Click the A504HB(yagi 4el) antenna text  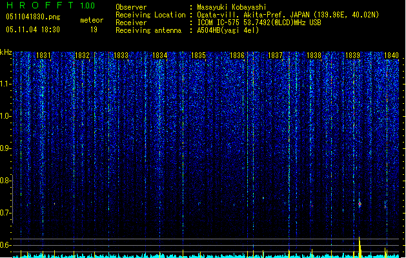(x=228, y=30)
